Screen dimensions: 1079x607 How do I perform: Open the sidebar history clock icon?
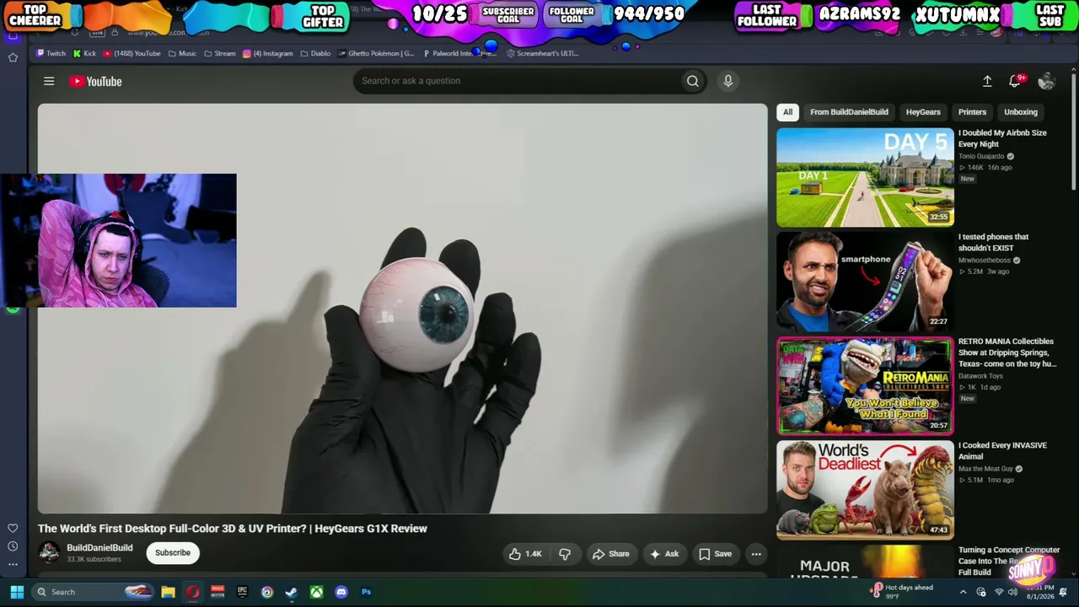tap(13, 546)
